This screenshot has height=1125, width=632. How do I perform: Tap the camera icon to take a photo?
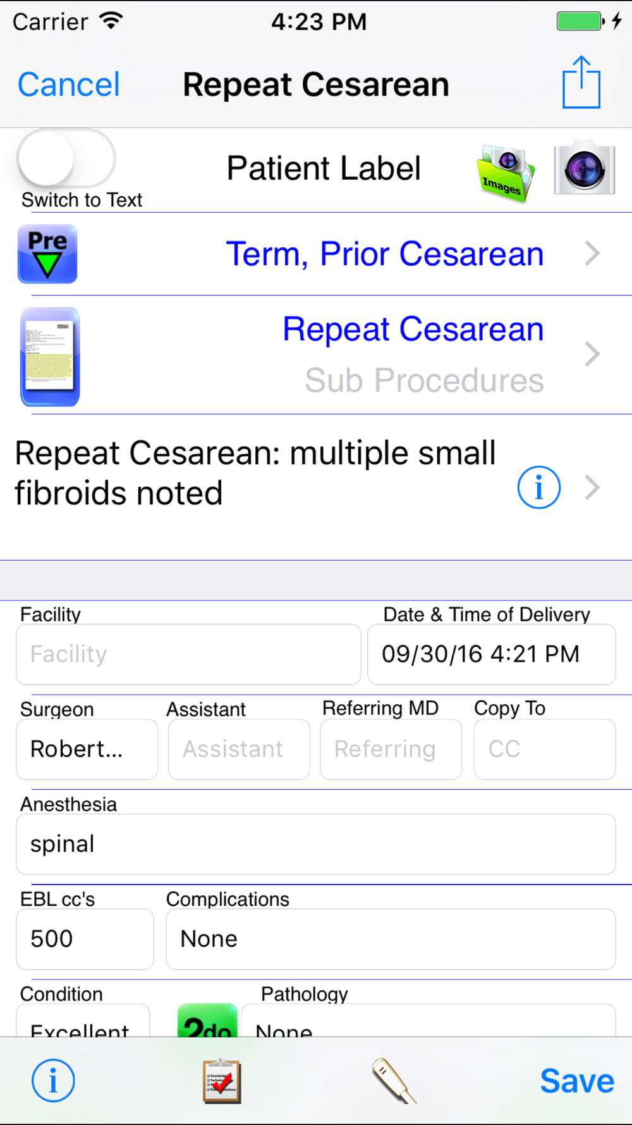pos(584,170)
